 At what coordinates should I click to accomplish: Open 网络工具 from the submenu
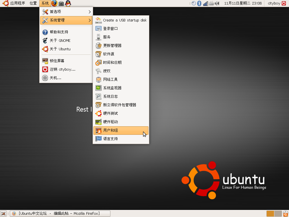click(x=121, y=79)
